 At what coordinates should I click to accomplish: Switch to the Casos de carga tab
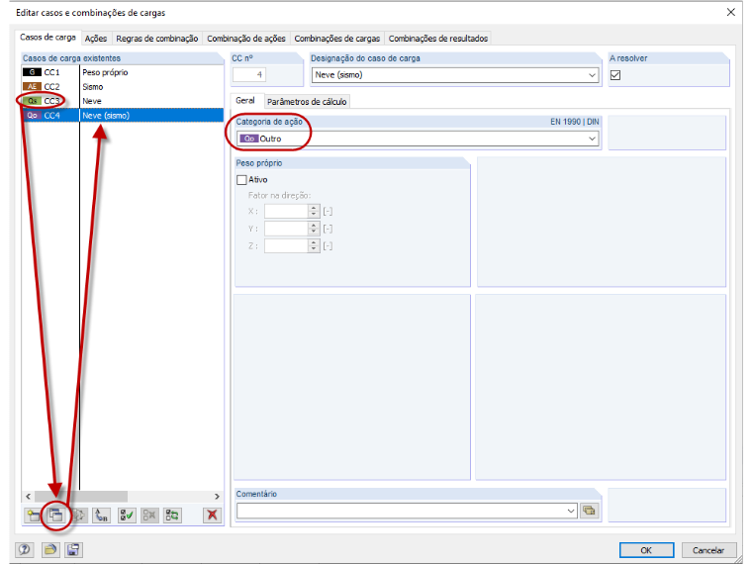(x=47, y=37)
